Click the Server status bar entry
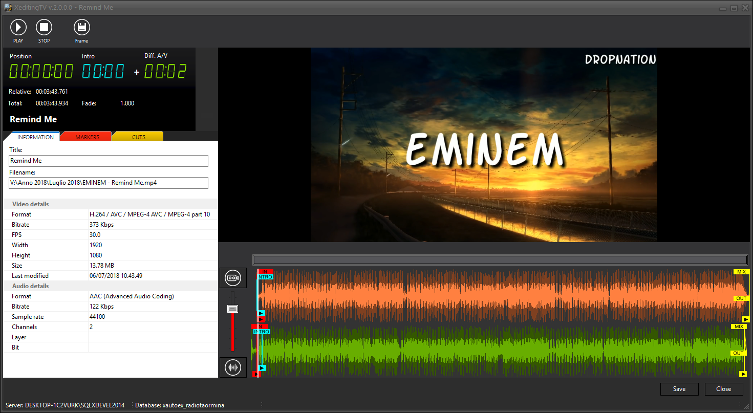This screenshot has height=413, width=753. [65, 405]
